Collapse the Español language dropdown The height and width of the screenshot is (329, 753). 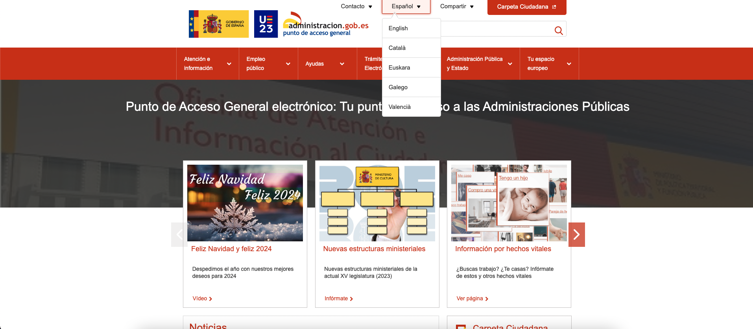pyautogui.click(x=406, y=7)
